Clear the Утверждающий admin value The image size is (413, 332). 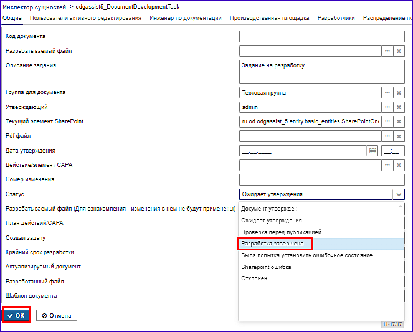(399, 107)
